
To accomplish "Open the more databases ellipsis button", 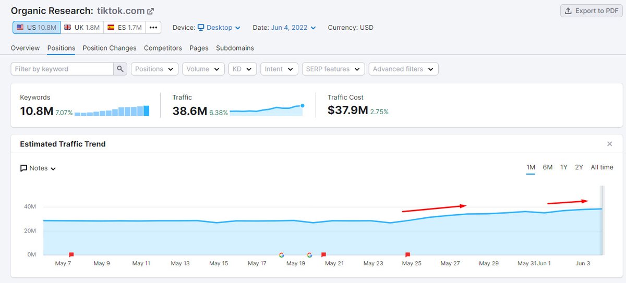I will (x=153, y=28).
